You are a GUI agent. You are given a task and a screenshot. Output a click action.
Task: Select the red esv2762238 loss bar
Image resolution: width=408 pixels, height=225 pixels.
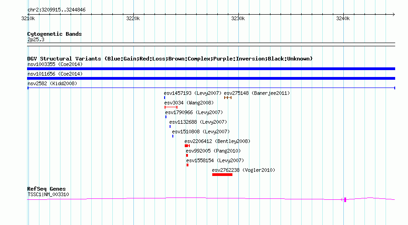click(222, 175)
